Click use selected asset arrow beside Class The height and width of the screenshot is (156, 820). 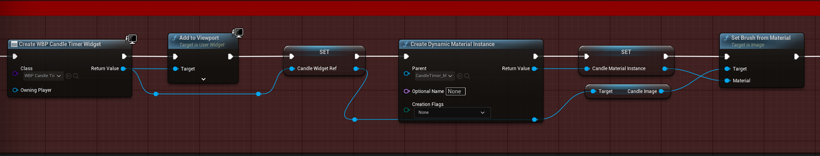(x=68, y=76)
